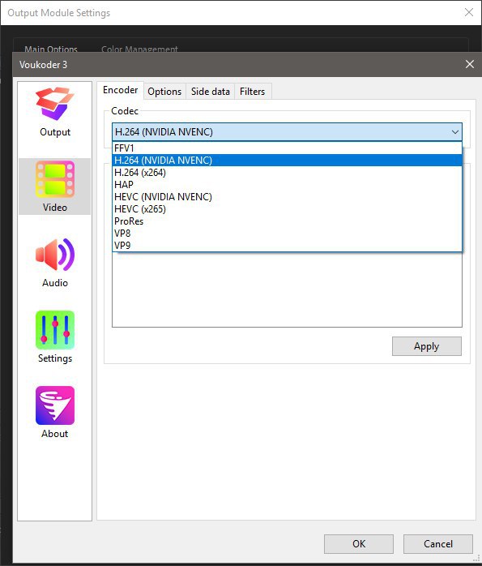Close the Output Module Settings window
The height and width of the screenshot is (566, 482).
(x=469, y=12)
